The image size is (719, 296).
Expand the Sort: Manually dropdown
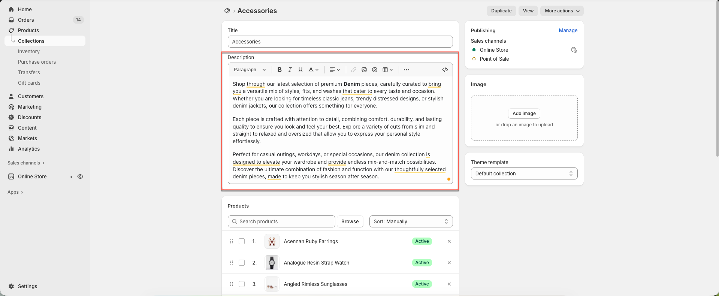click(411, 221)
